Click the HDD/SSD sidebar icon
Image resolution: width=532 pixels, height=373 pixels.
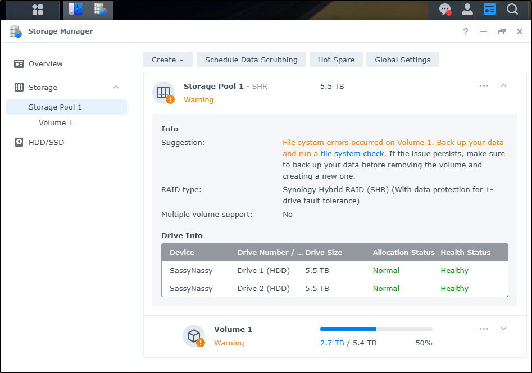19,142
